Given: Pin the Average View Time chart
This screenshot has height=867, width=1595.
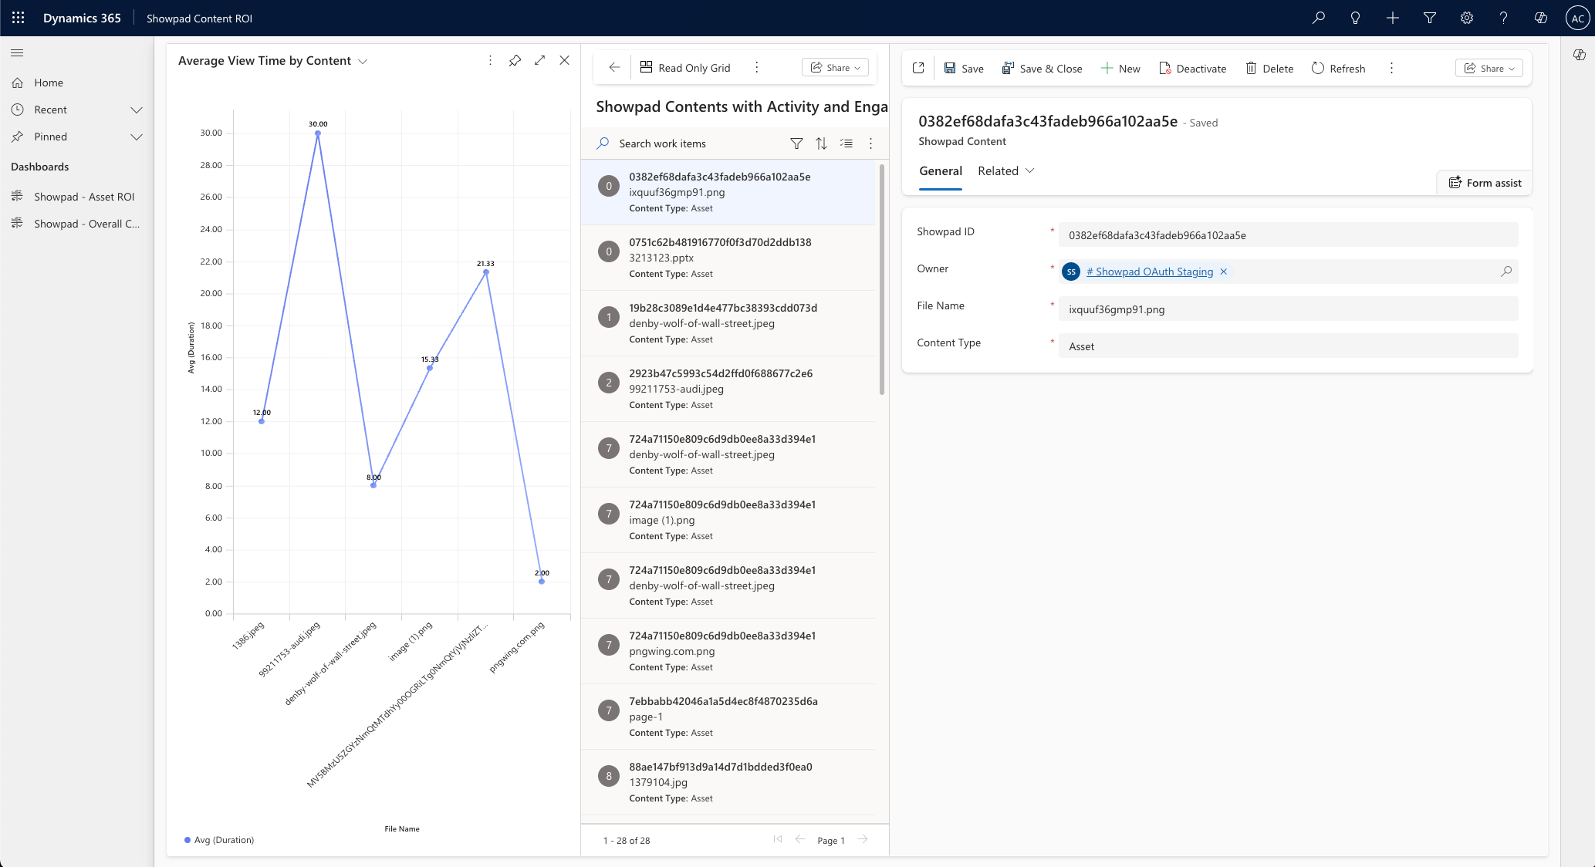Looking at the screenshot, I should click(x=515, y=60).
